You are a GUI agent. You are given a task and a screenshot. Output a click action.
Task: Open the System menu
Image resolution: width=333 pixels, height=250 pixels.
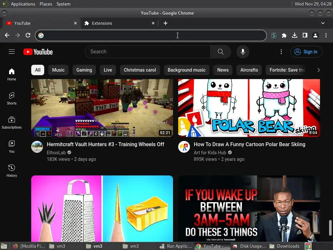(63, 4)
